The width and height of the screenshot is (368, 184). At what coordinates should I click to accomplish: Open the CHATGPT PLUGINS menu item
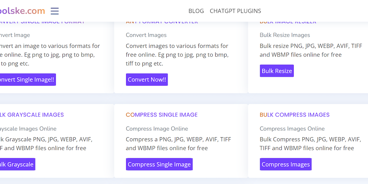[x=235, y=11]
